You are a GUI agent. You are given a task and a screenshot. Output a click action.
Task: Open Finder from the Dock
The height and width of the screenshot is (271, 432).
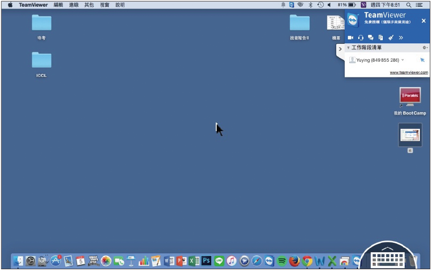point(18,261)
